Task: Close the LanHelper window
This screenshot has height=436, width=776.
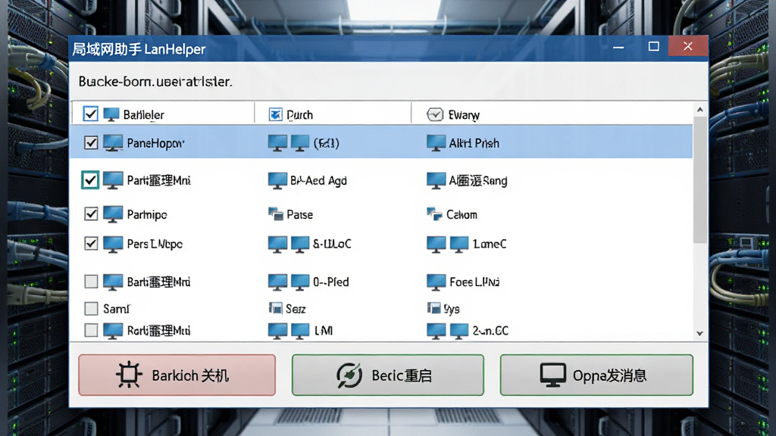Action: coord(688,46)
